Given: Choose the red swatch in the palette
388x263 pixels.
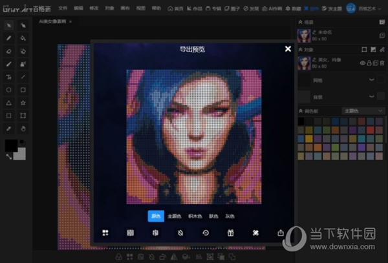Looking at the screenshot, I should (x=370, y=130).
